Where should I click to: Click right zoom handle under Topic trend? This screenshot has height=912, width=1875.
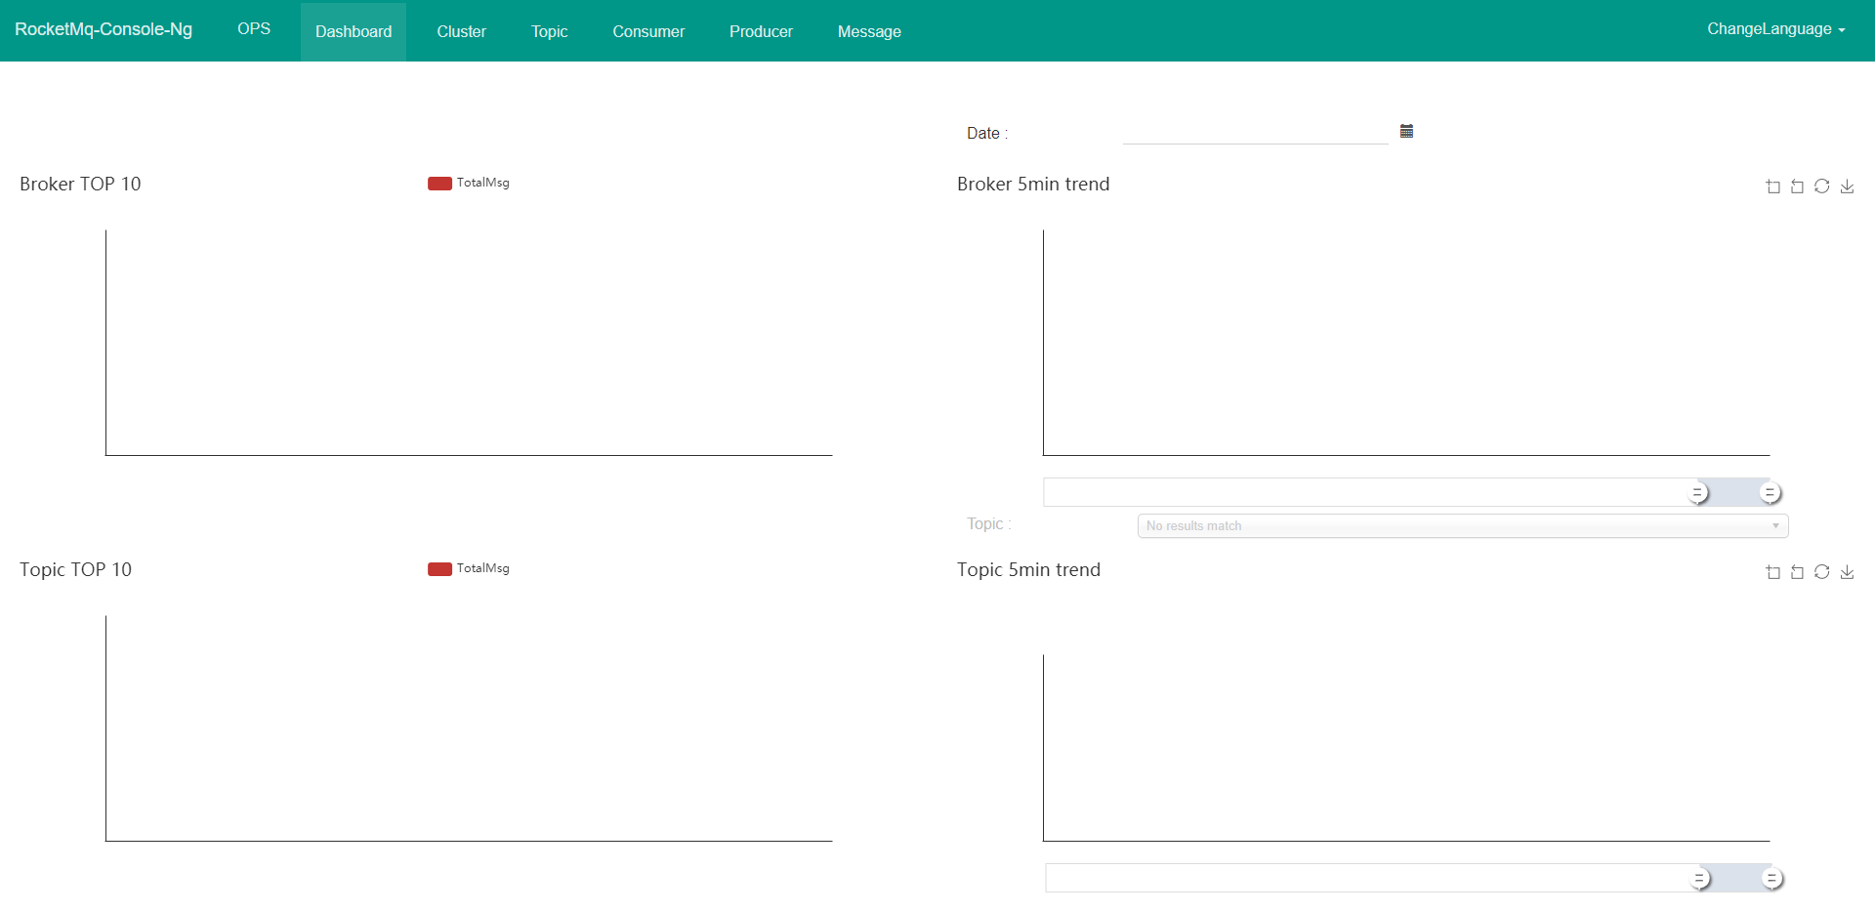pos(1771,879)
